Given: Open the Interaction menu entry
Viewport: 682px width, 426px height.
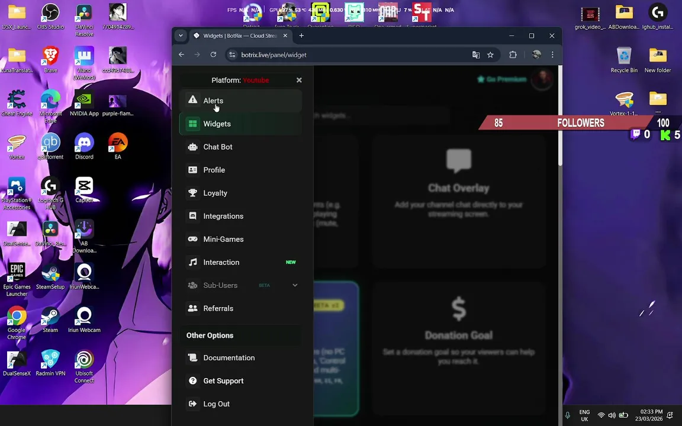Looking at the screenshot, I should [x=240, y=262].
